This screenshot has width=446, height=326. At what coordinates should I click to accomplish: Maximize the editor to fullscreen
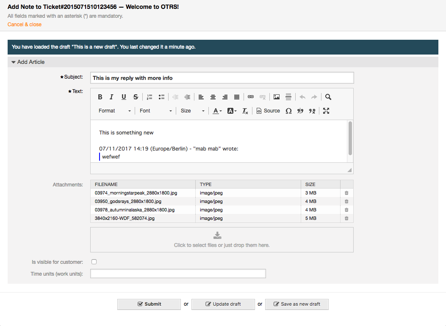[x=326, y=111]
